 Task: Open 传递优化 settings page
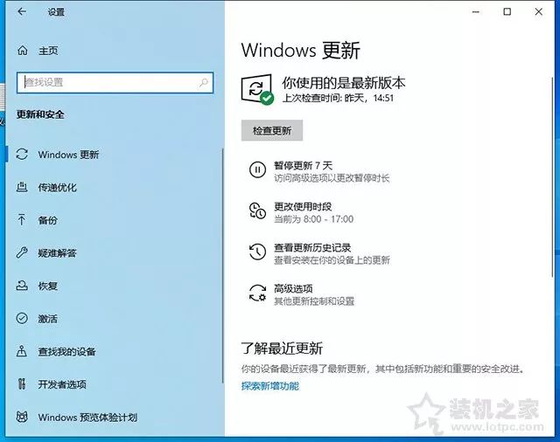pyautogui.click(x=58, y=187)
